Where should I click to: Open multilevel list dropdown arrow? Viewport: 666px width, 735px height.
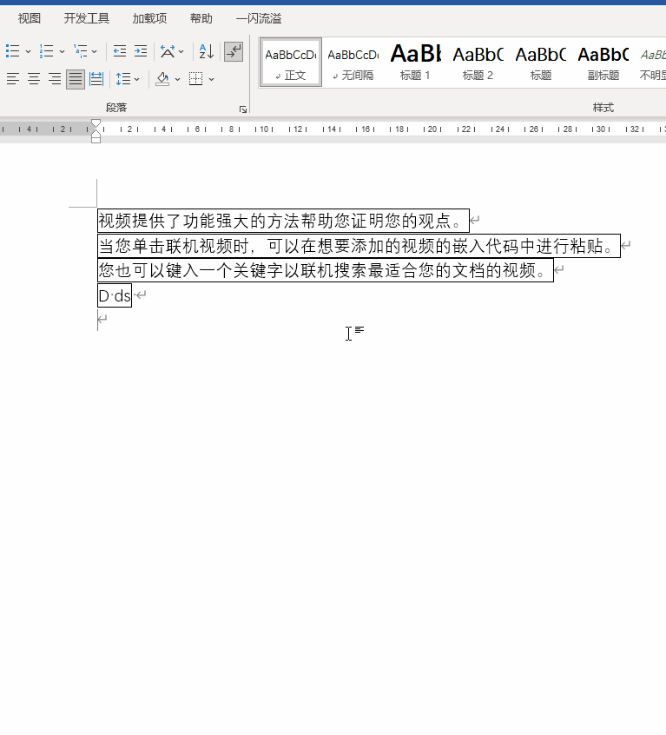tap(95, 51)
